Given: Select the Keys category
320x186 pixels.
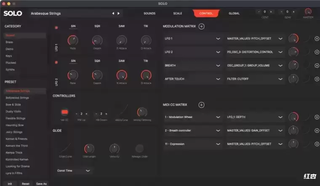Looking at the screenshot, I should click(9, 56).
